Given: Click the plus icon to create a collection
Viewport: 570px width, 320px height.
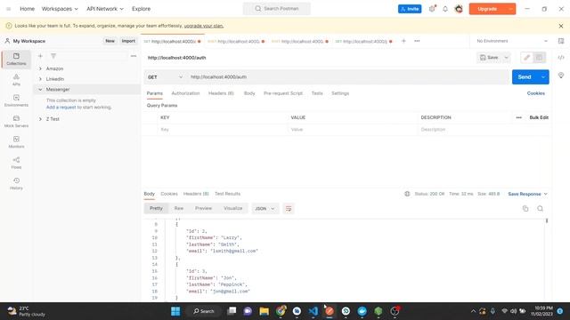Looking at the screenshot, I should coord(40,56).
